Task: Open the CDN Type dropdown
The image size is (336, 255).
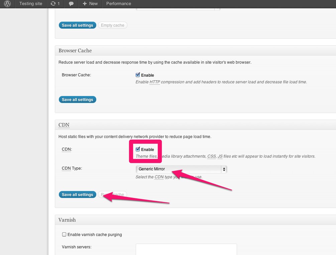Action: [x=181, y=169]
